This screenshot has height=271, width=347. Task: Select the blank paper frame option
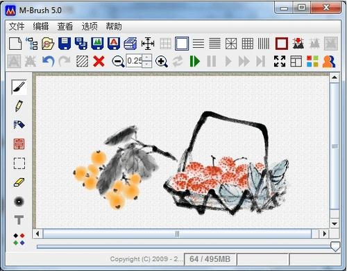tap(182, 44)
